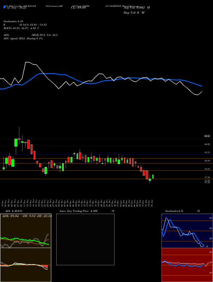Click the Avg Vol: 0.002 M label
The width and height of the screenshot is (213, 282).
point(137,8)
